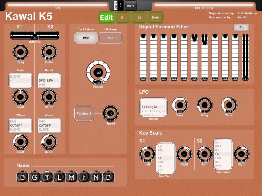The image size is (262, 196).
Task: Select B3 in S2 Mid Point list
Action: [217, 150]
